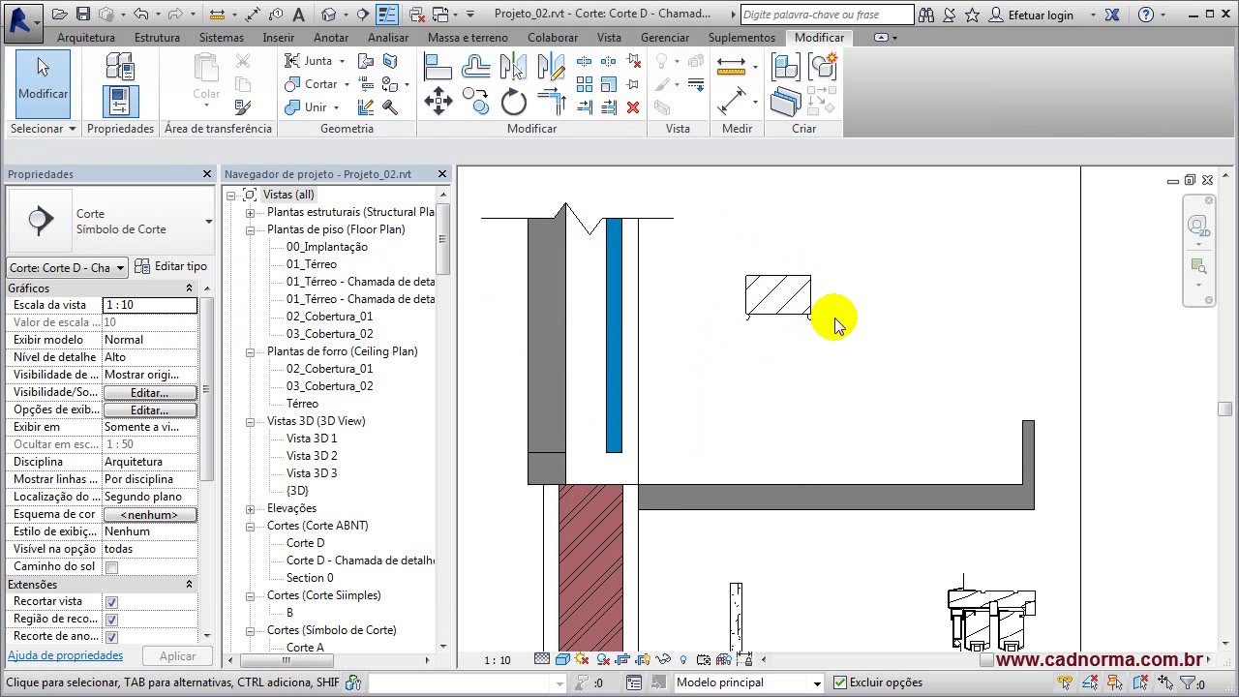The height and width of the screenshot is (697, 1239).
Task: Click the red Delete icon
Action: pyautogui.click(x=633, y=107)
